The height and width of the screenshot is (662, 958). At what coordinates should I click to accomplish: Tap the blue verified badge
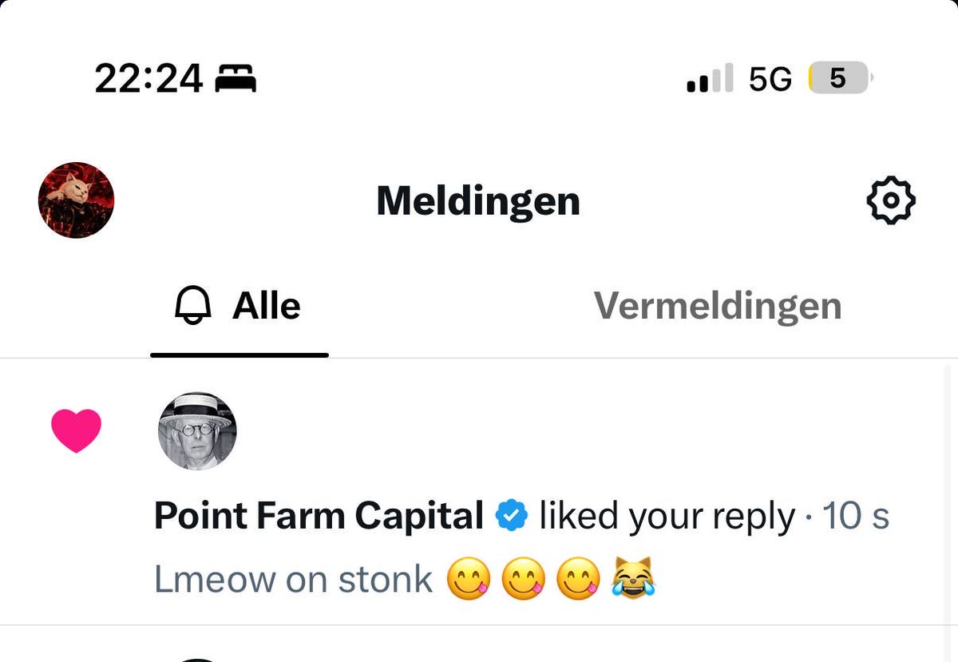tap(512, 517)
